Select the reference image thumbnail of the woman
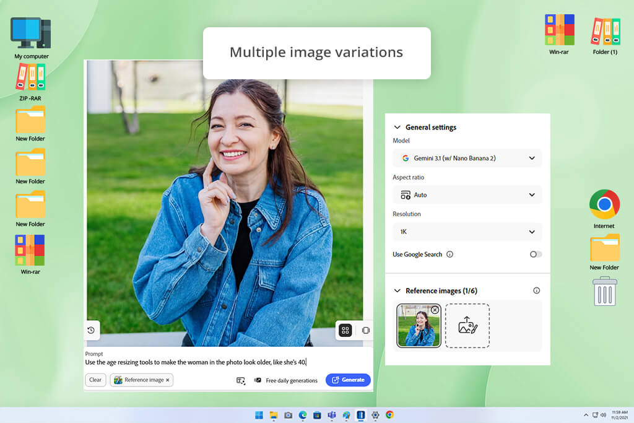This screenshot has width=634, height=423. (x=419, y=326)
